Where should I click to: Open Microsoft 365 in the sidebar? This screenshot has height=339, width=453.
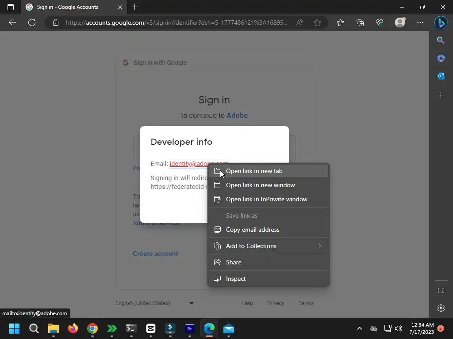click(441, 58)
